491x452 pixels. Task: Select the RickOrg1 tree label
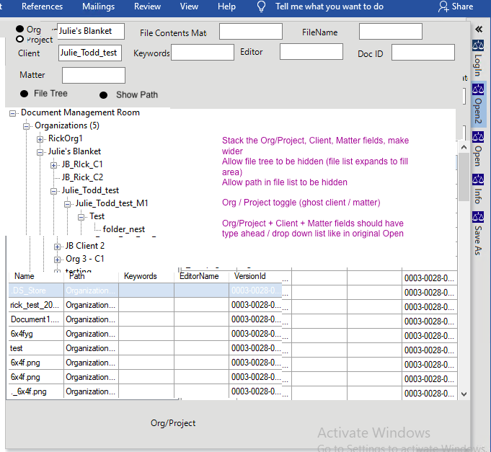tap(65, 138)
